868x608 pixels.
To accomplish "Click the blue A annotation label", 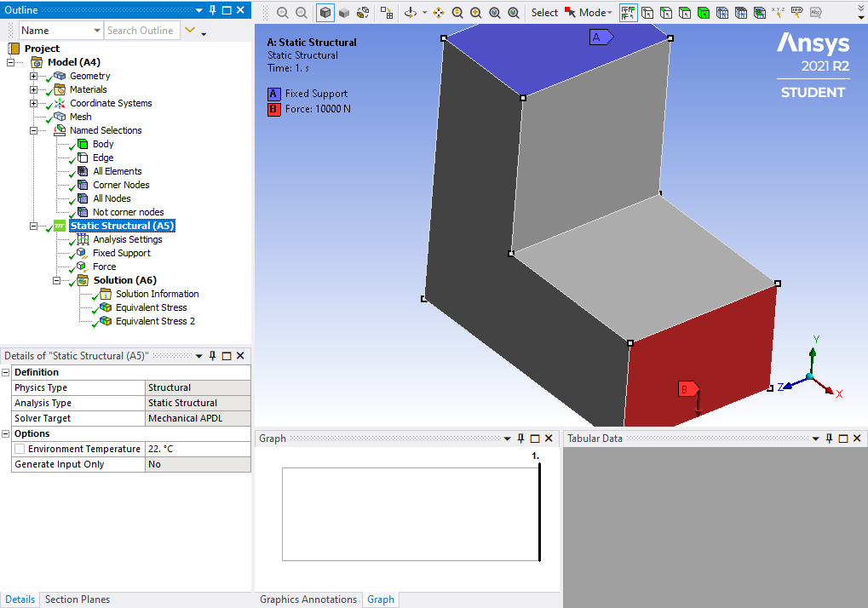I will 601,37.
